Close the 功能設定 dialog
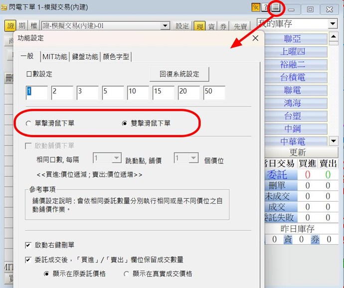The width and height of the screenshot is (344, 288). (255, 38)
